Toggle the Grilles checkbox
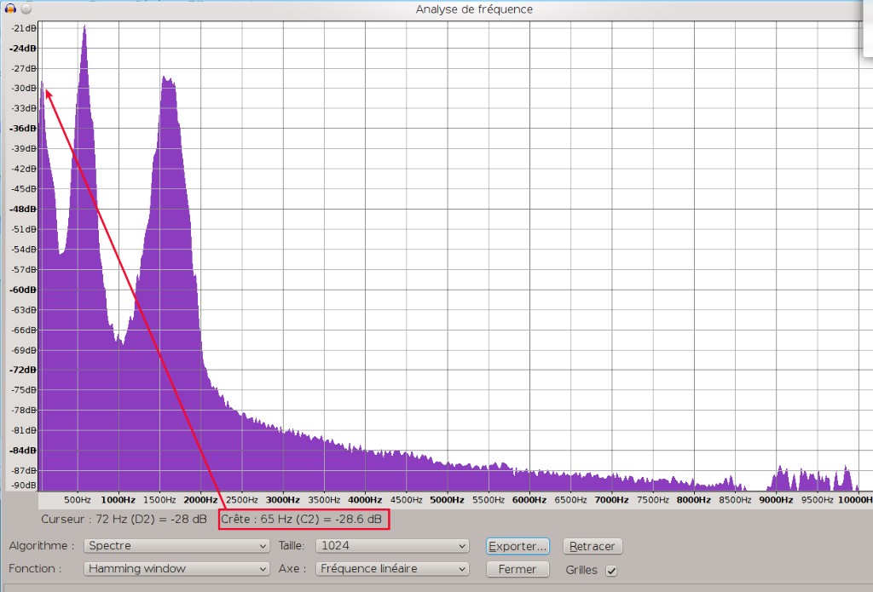 point(611,571)
